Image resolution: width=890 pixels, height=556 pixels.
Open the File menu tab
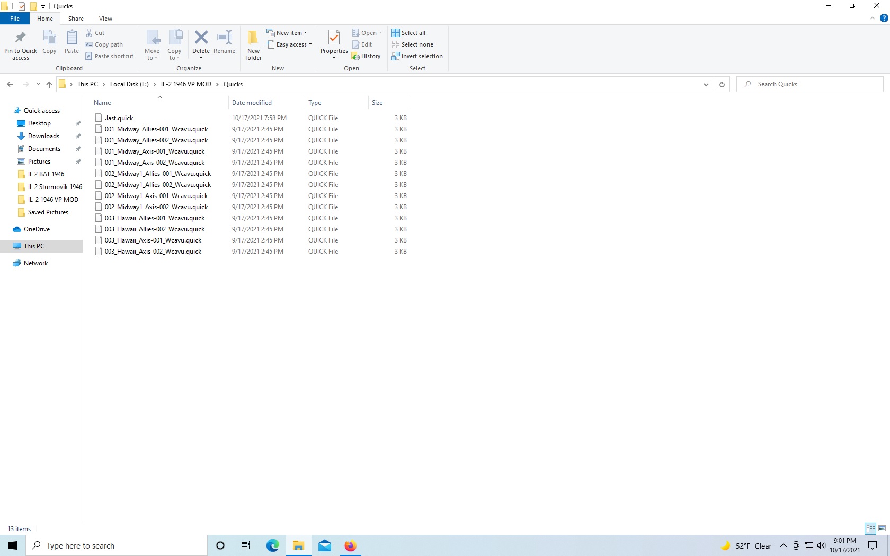(15, 19)
